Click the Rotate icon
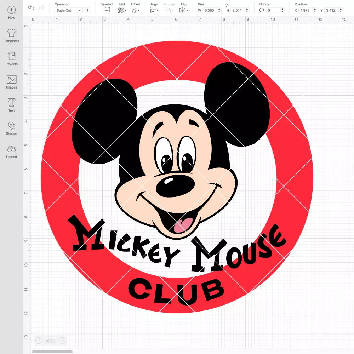Viewport: 354px width, 354px height. pos(262,10)
